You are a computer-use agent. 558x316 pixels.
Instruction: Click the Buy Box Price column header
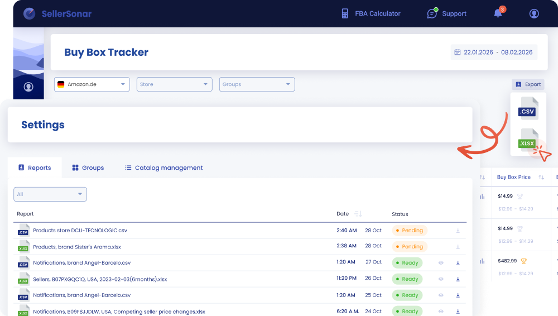(x=513, y=177)
